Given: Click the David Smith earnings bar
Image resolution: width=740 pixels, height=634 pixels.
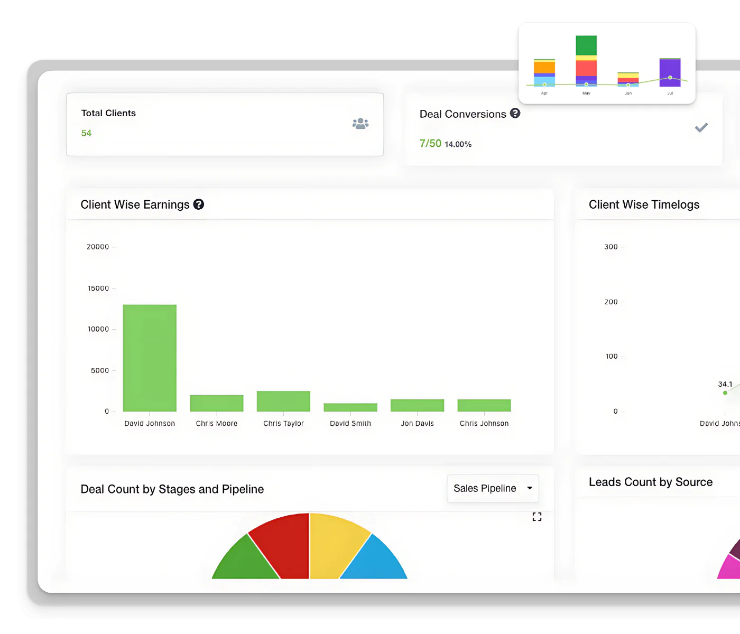Looking at the screenshot, I should click(350, 407).
